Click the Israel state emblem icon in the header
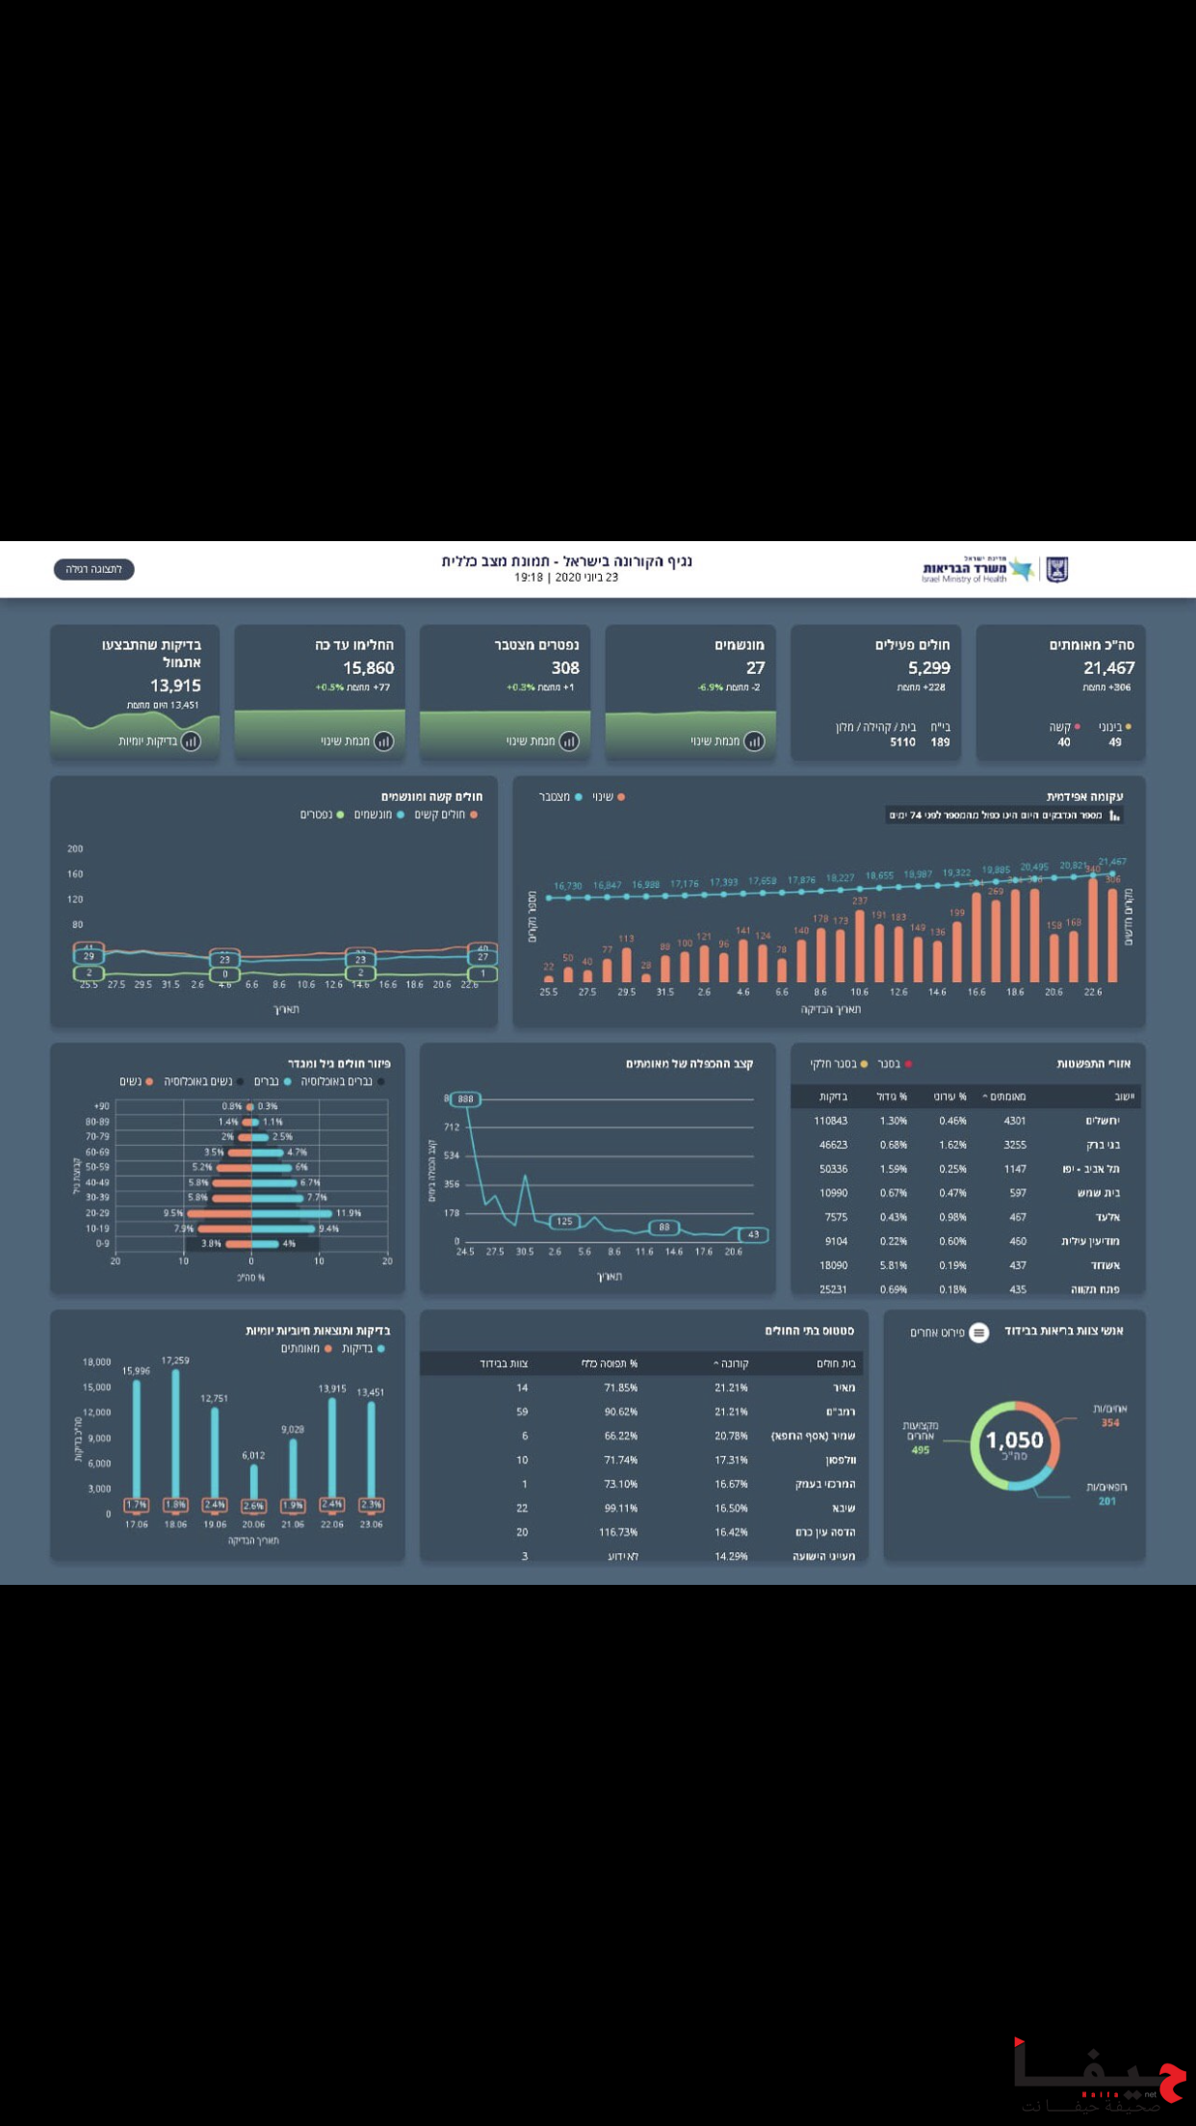 1057,569
